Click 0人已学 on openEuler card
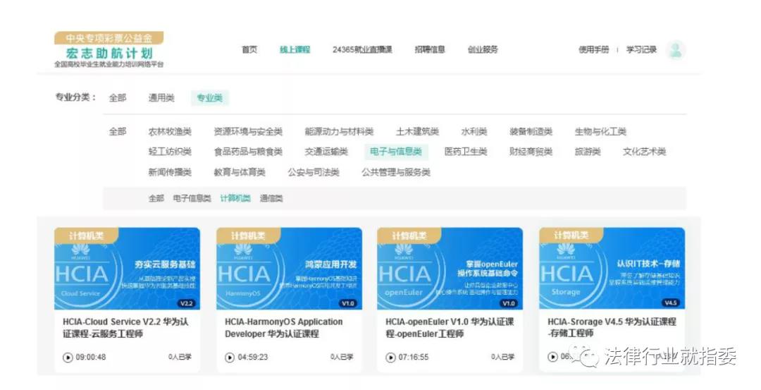This screenshot has height=390, width=761. pyautogui.click(x=502, y=357)
